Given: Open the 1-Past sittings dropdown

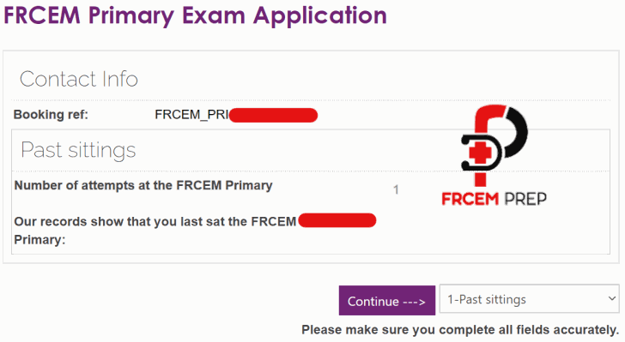Looking at the screenshot, I should click(x=529, y=298).
